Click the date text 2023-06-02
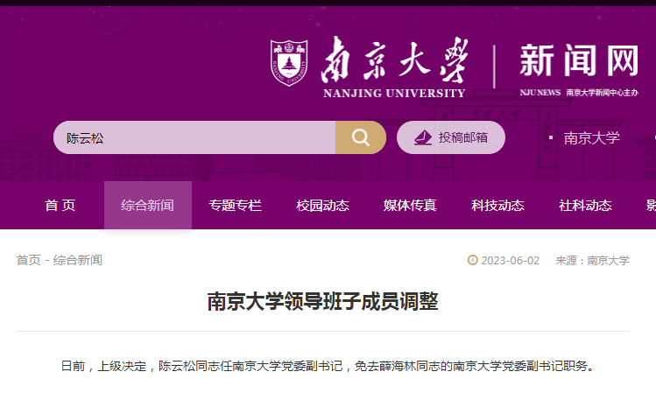Viewport: 656px width, 407px height. point(510,261)
